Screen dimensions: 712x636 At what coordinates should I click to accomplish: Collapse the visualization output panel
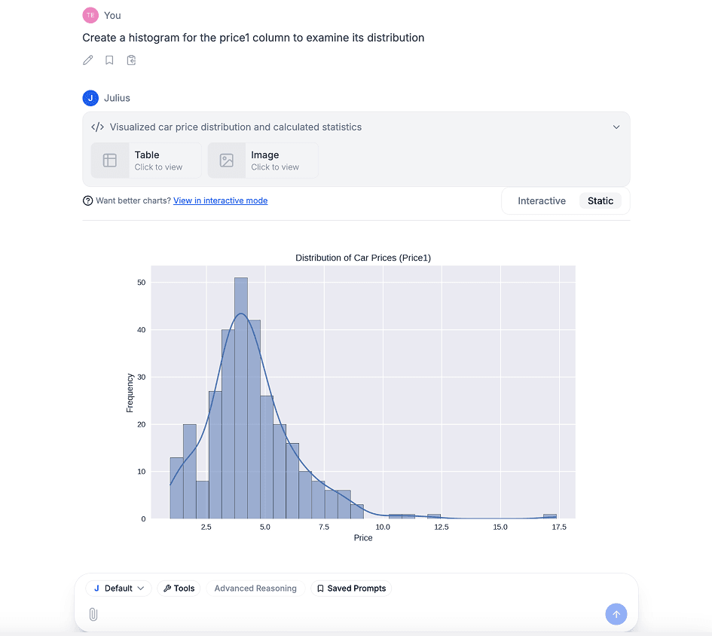(616, 127)
